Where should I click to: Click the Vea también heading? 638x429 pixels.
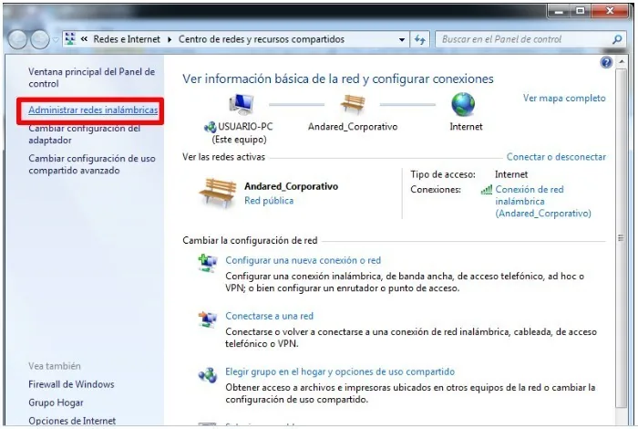click(x=55, y=366)
